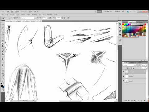Screen dimensions: 149x112
Task: Select the History Brush tool
Action: (3, 49)
